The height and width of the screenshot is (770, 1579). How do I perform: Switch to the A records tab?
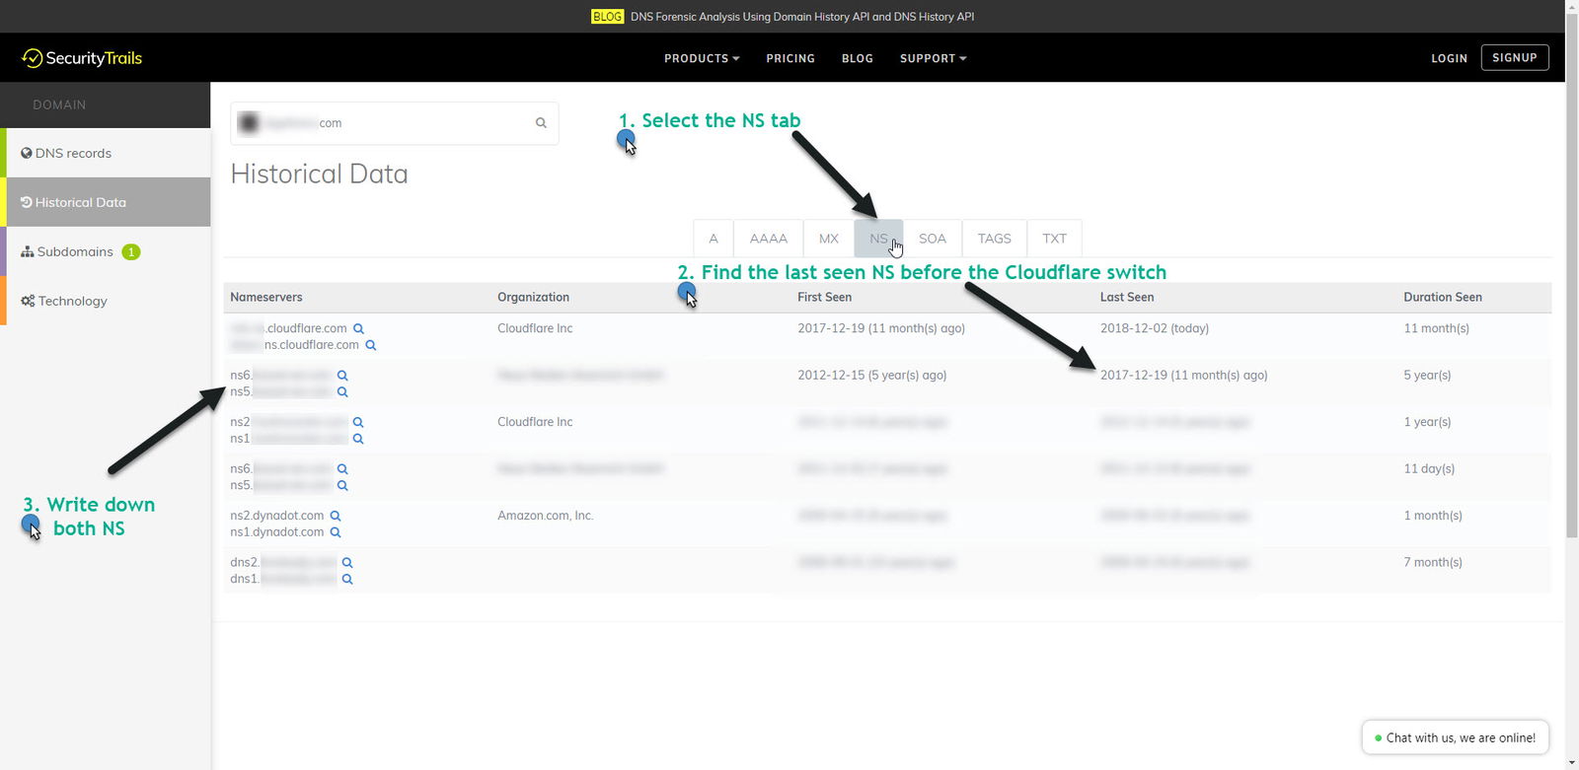(x=714, y=239)
